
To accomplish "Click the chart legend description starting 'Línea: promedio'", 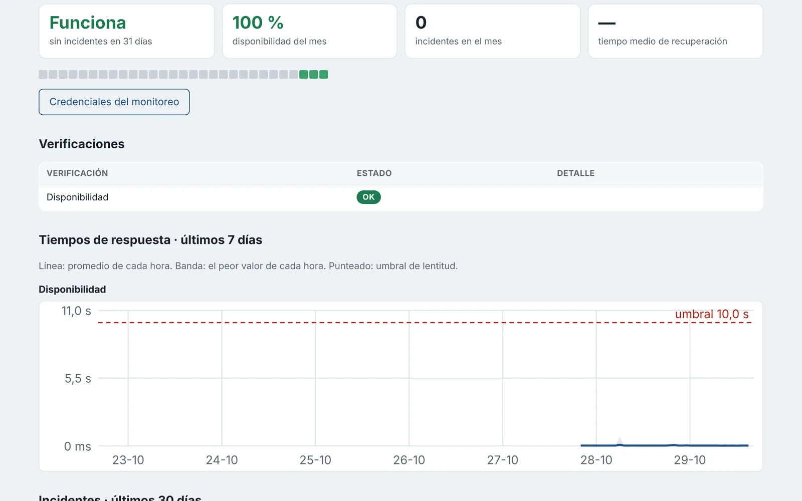I will click(x=248, y=266).
